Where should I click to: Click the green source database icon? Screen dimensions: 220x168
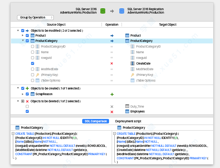pyautogui.click(x=103, y=11)
